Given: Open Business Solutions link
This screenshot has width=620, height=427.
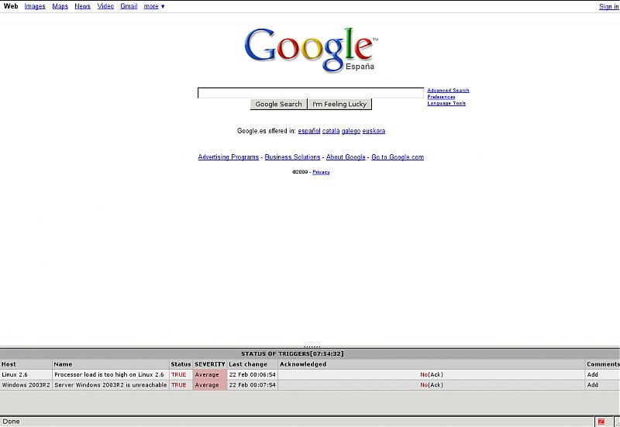Looking at the screenshot, I should point(293,157).
